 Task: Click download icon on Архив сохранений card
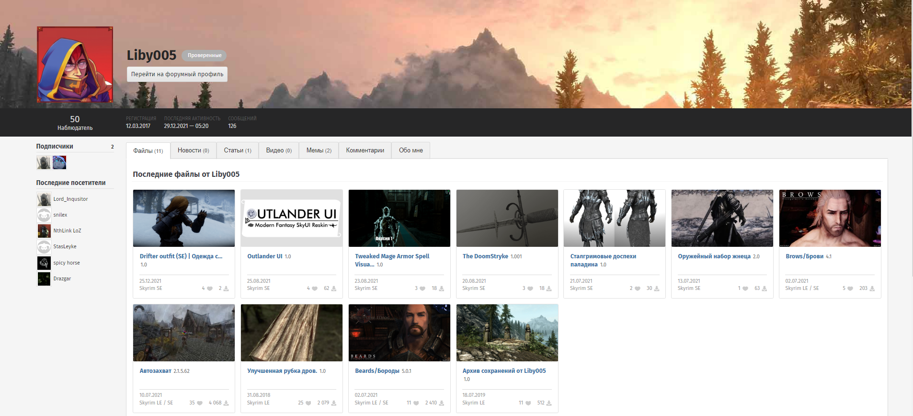click(x=549, y=403)
